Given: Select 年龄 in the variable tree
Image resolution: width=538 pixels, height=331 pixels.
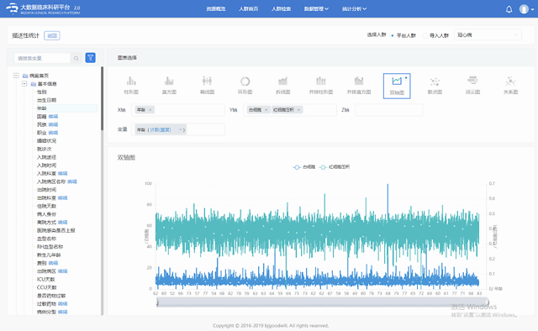Looking at the screenshot, I should coord(41,108).
